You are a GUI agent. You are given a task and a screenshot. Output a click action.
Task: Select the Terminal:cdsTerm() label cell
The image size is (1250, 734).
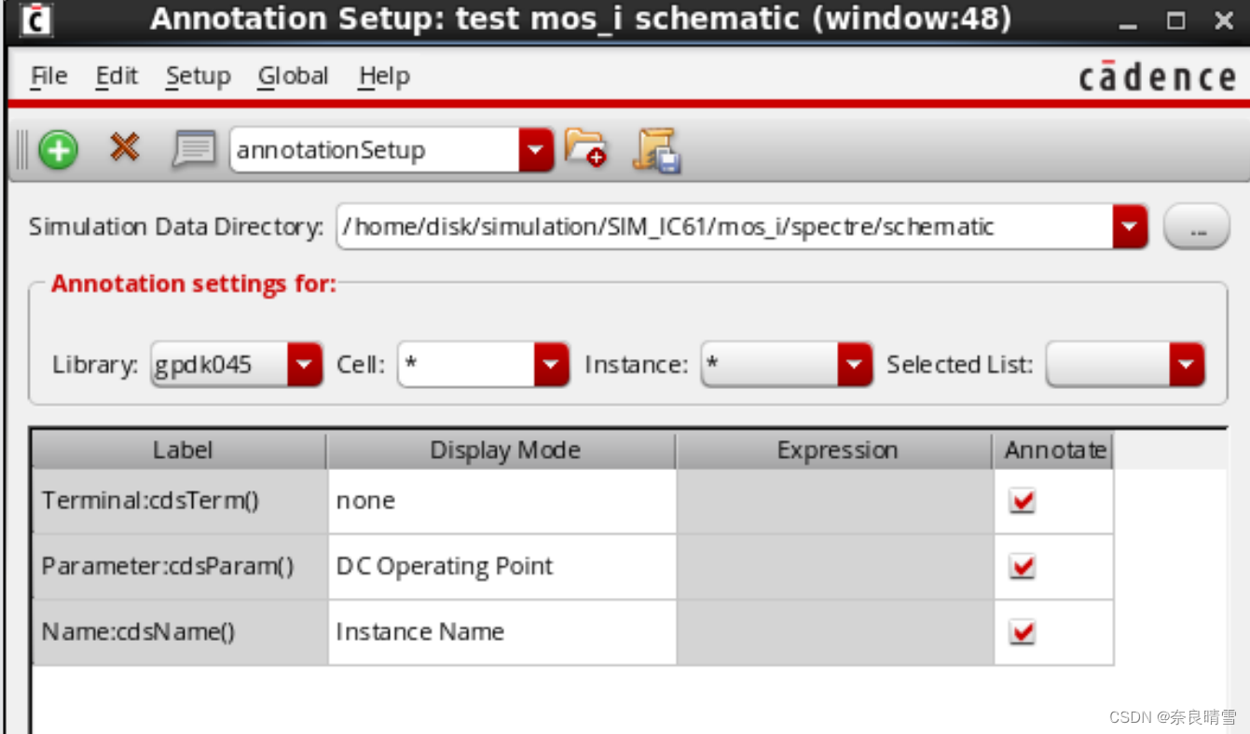pos(180,502)
